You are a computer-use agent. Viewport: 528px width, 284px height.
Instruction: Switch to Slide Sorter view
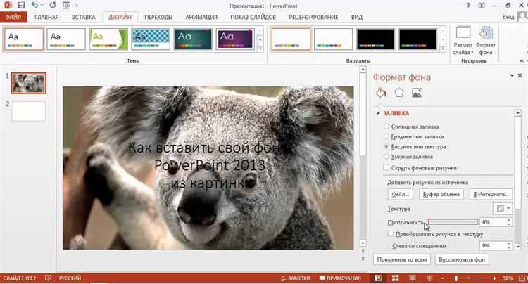point(396,278)
